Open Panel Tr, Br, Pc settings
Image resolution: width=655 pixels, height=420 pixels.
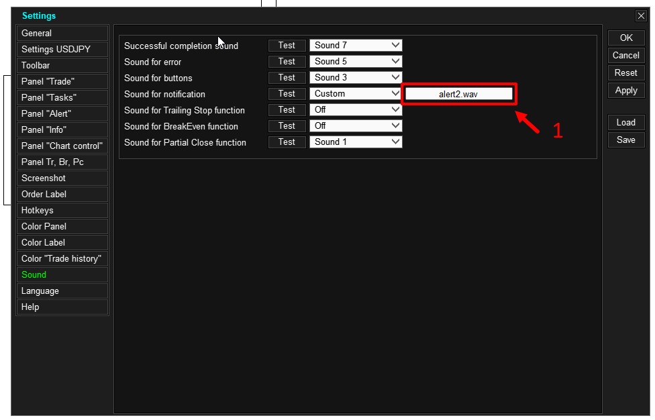62,162
